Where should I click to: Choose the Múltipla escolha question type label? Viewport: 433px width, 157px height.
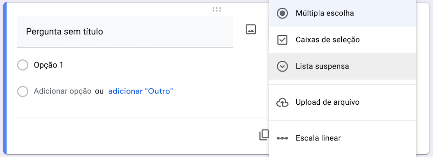coord(324,14)
